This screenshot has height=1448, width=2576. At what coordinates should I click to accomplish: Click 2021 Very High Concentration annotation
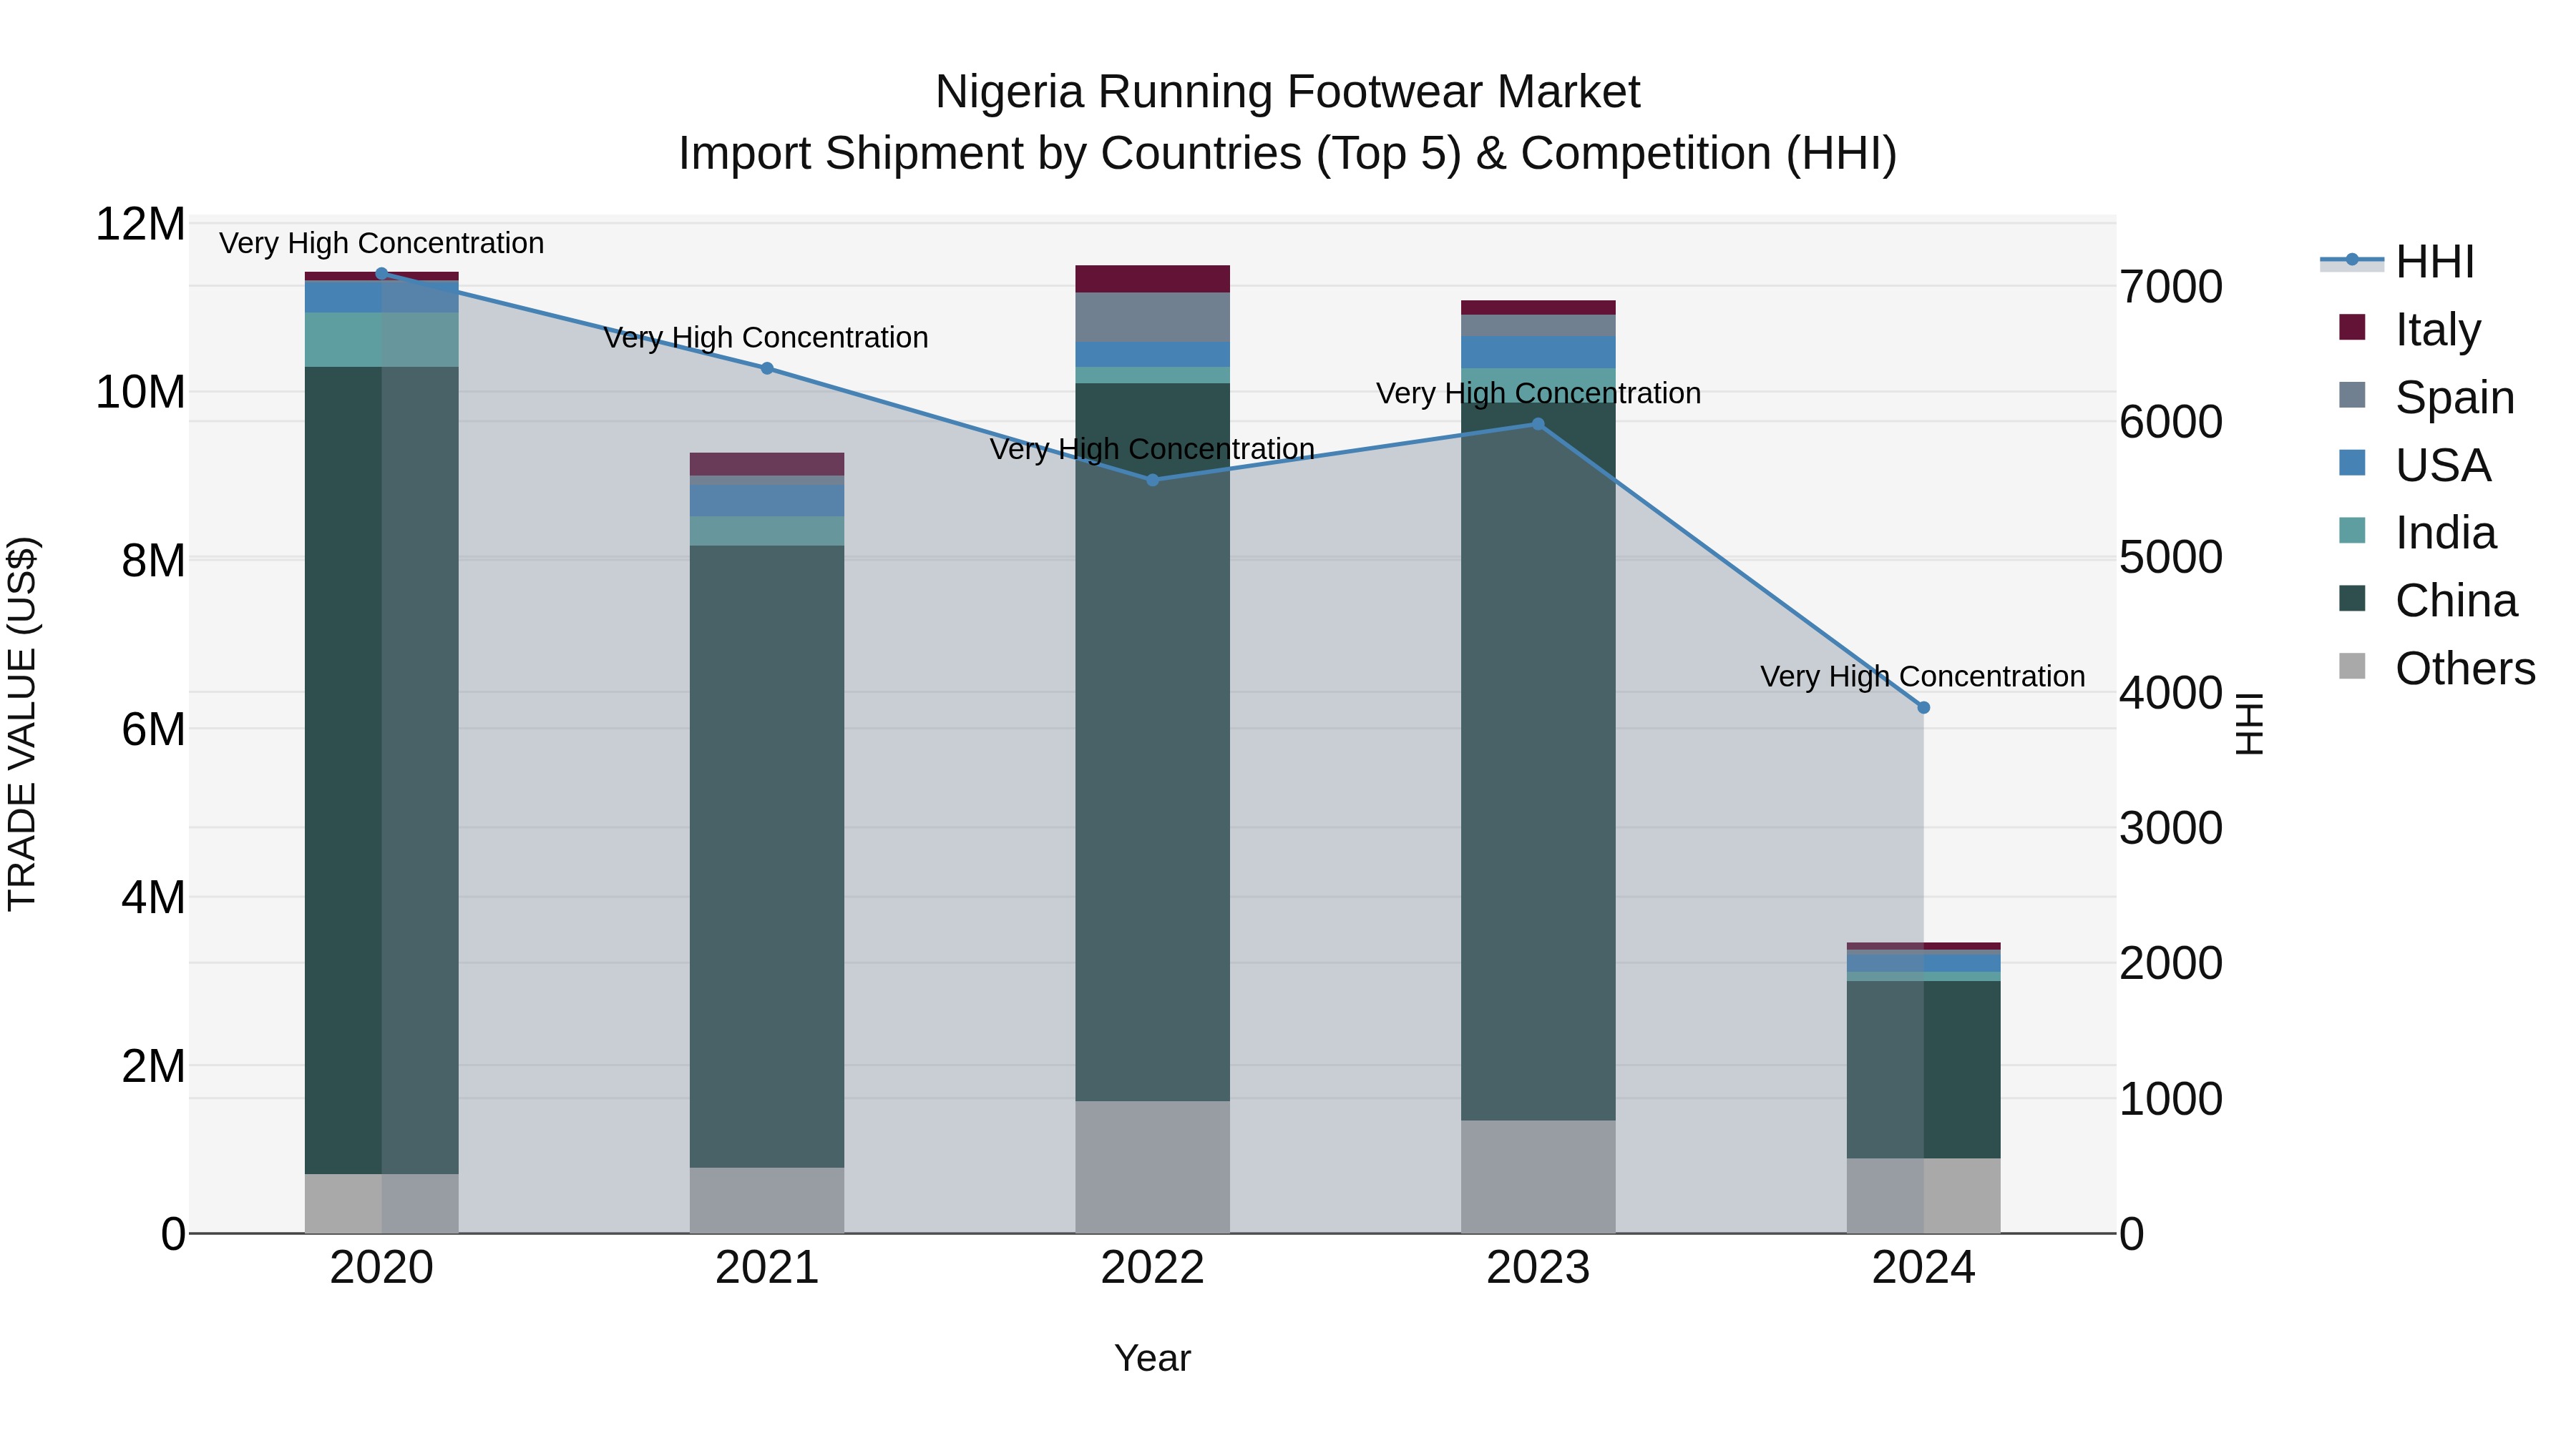pos(766,338)
